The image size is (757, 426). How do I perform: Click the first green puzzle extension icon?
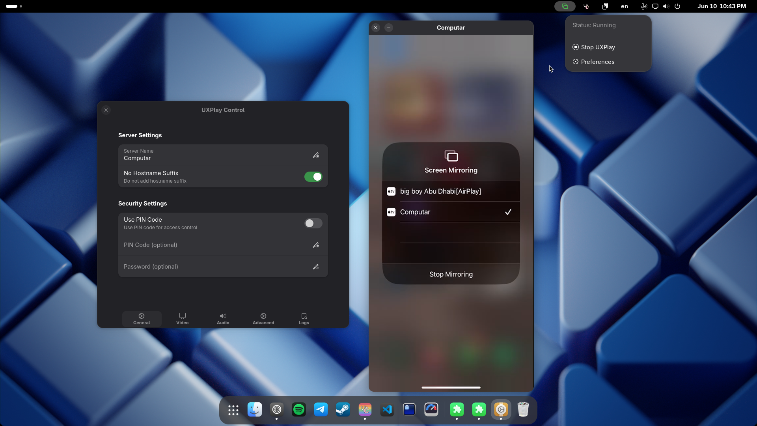pos(457,410)
